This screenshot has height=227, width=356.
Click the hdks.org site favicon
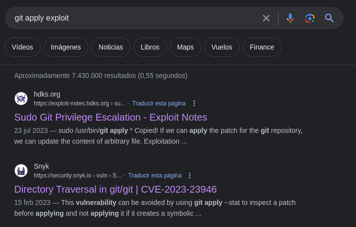click(21, 99)
